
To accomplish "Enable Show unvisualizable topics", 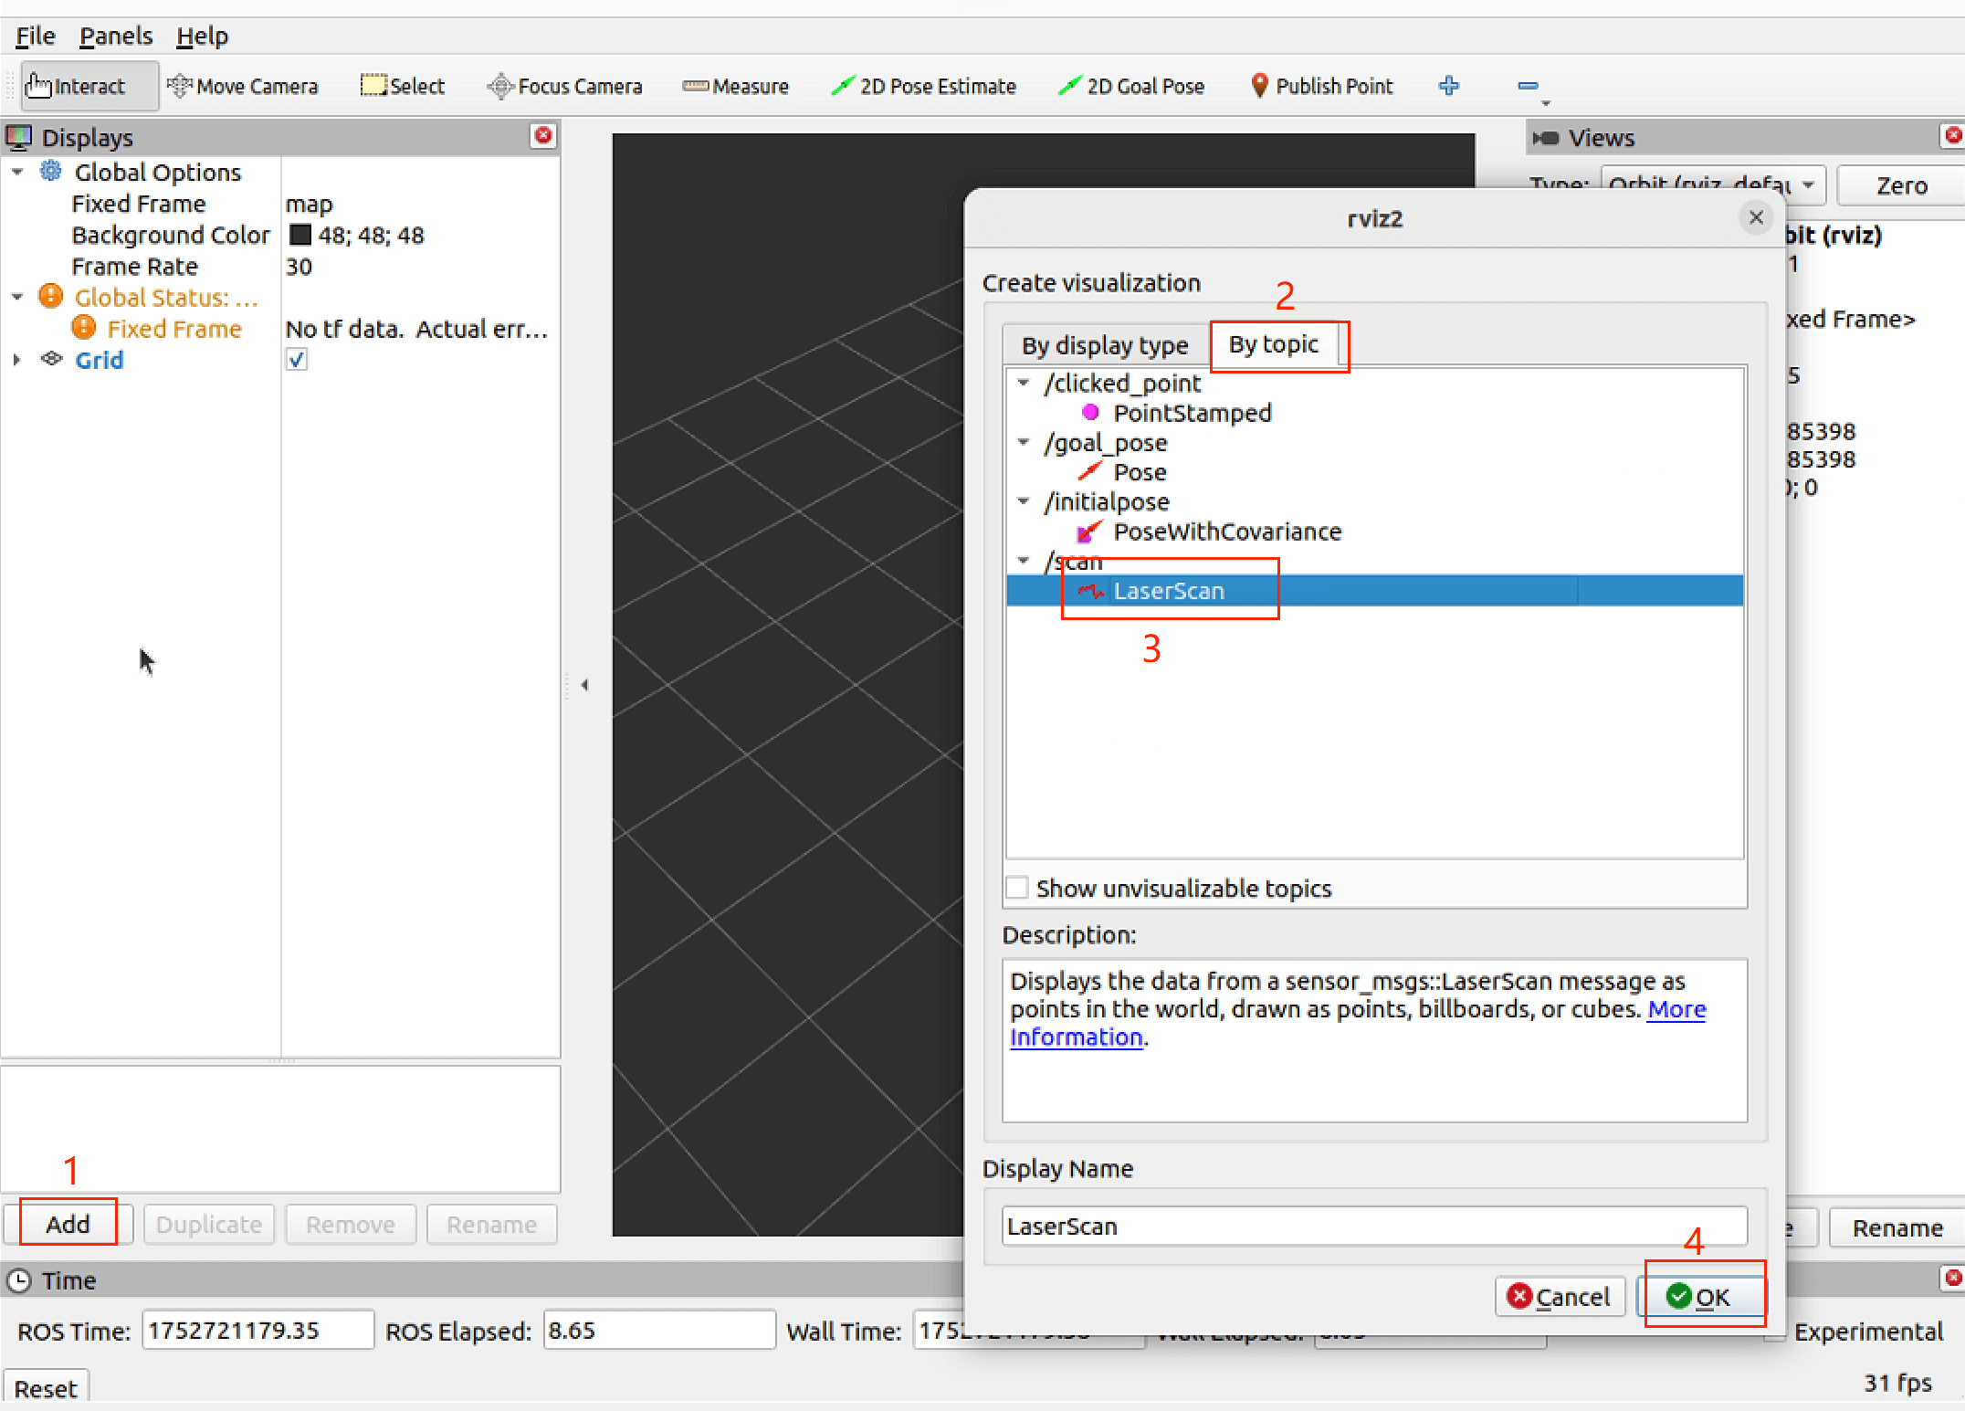I will coord(1017,888).
